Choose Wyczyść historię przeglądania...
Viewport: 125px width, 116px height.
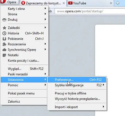point(77,99)
